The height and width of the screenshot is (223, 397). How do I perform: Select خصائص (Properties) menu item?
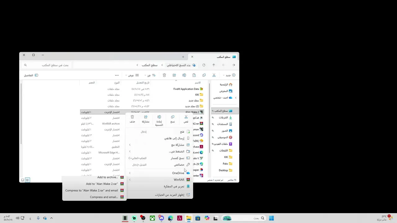tap(159, 165)
